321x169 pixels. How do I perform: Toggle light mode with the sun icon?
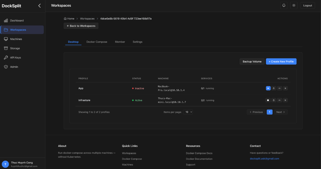click(294, 5)
